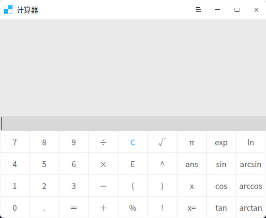This screenshot has width=266, height=218.
Task: Click the history display area
Action: coord(133,67)
